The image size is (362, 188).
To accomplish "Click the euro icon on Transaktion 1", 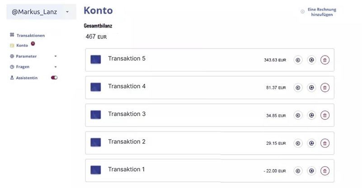I will [298, 171].
